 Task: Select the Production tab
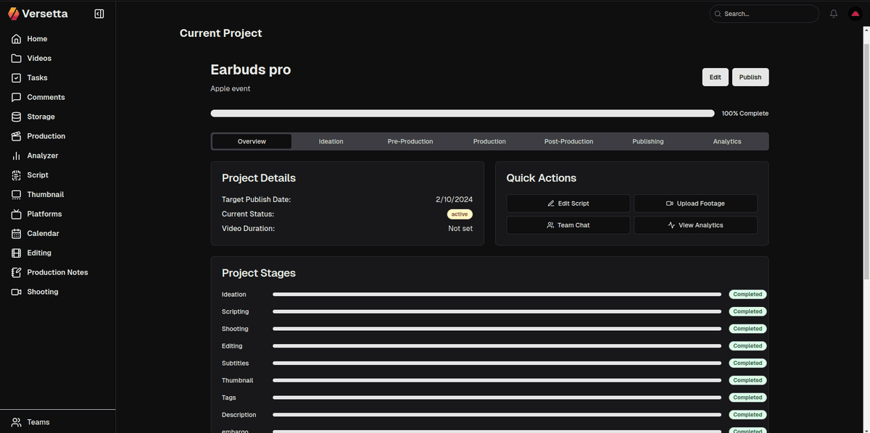coord(489,141)
